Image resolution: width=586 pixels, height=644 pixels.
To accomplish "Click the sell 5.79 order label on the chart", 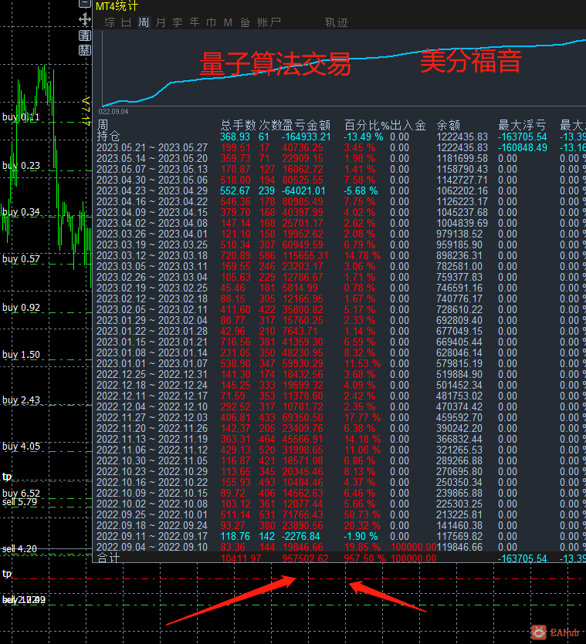I will tap(20, 502).
